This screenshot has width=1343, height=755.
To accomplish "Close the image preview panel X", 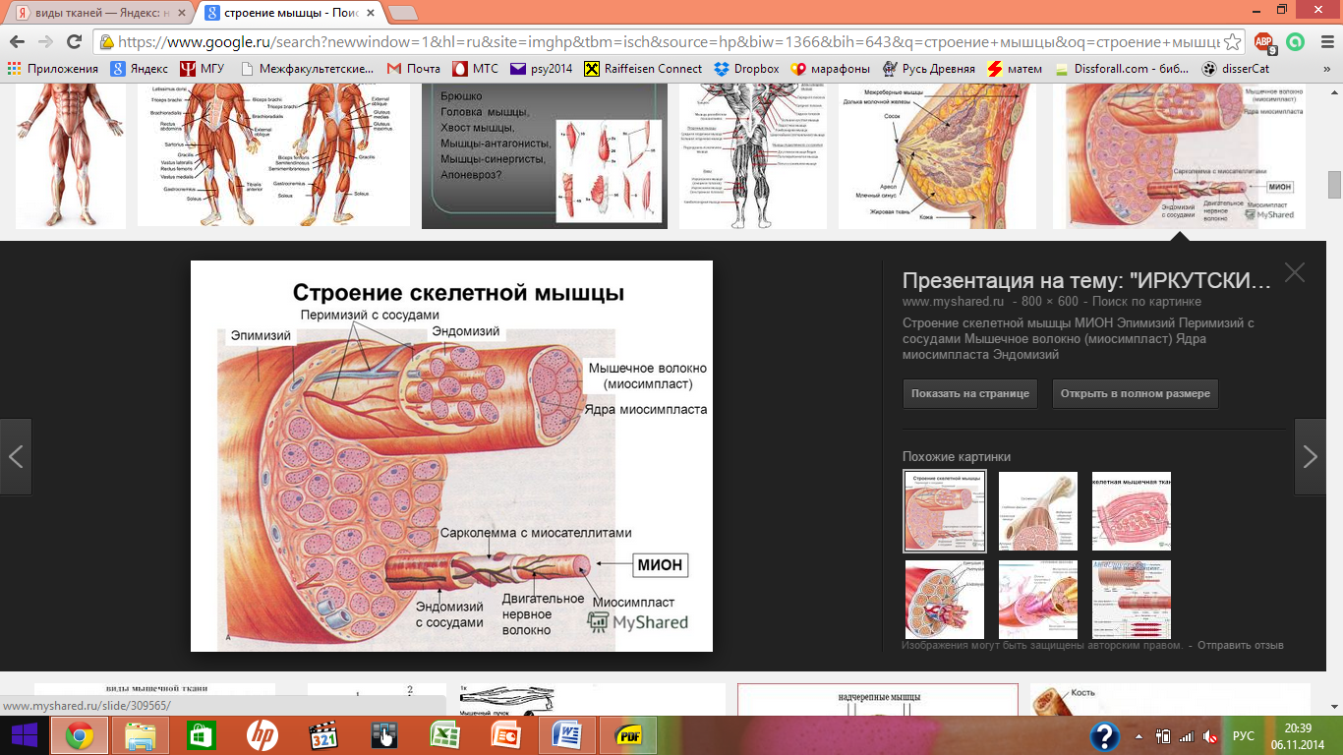I will click(1295, 273).
